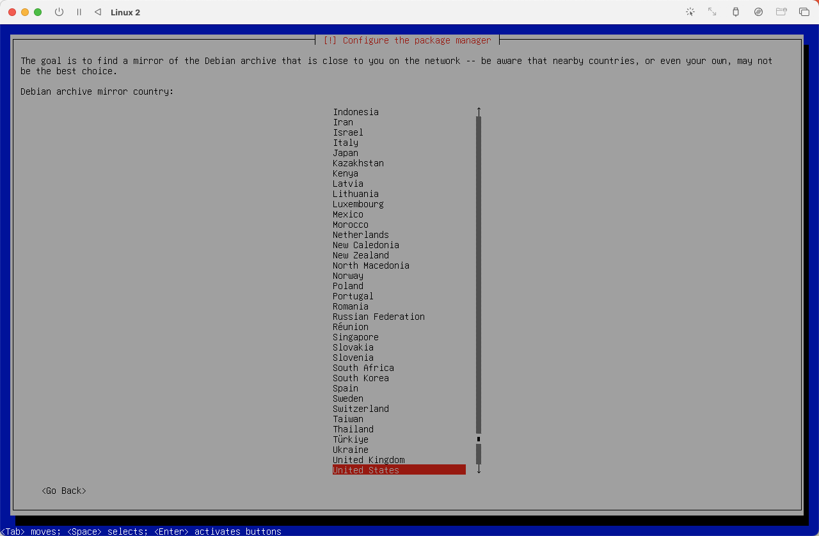
Task: Click the resize display arrows icon
Action: [x=712, y=12]
